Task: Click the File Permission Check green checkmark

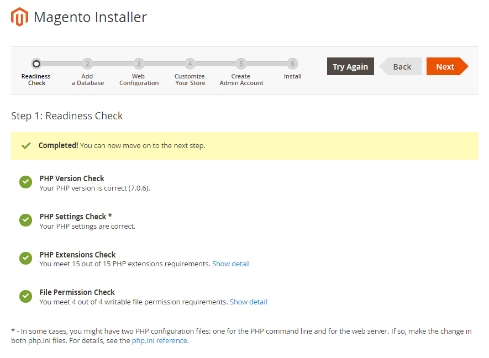Action: [25, 296]
